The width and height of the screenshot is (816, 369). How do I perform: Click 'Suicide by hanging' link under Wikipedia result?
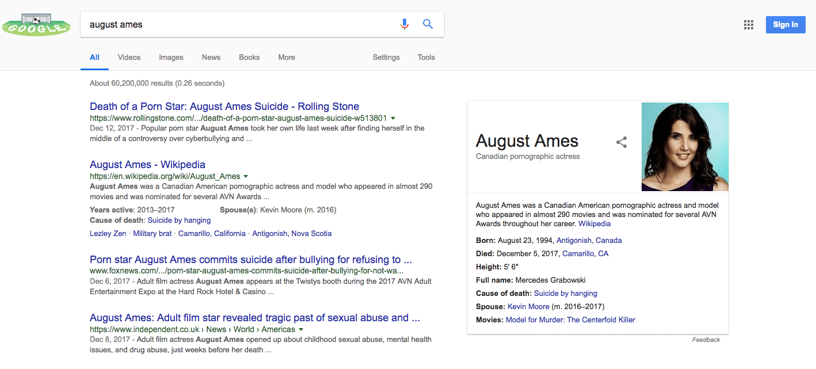[x=179, y=220]
